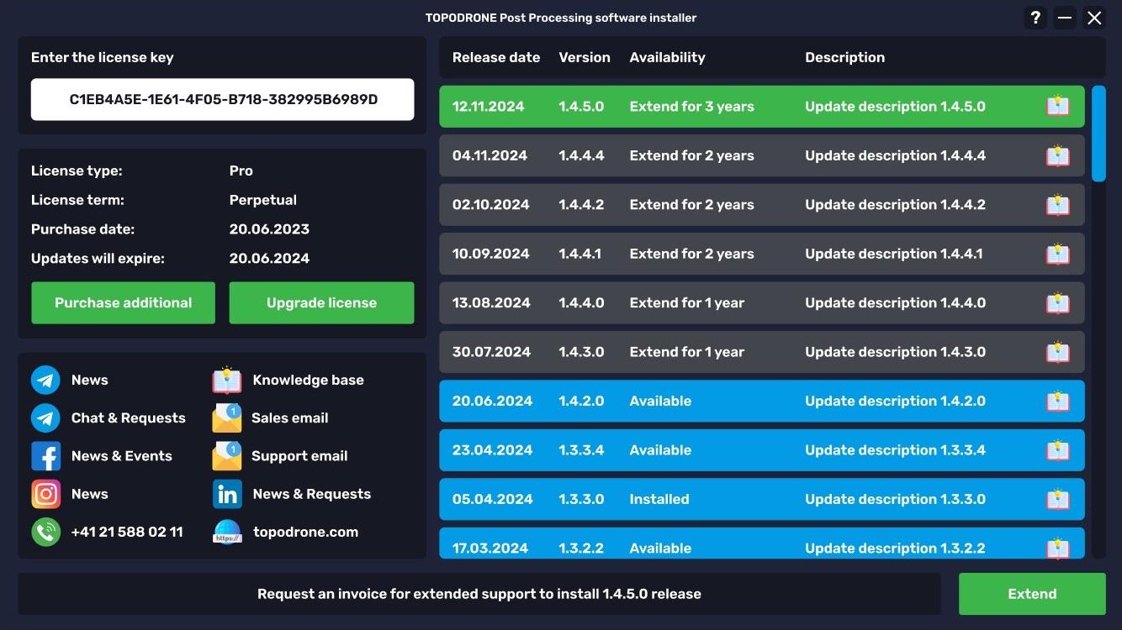This screenshot has height=630, width=1122.
Task: Open description book icon for version 1.3.3.4
Action: point(1057,450)
